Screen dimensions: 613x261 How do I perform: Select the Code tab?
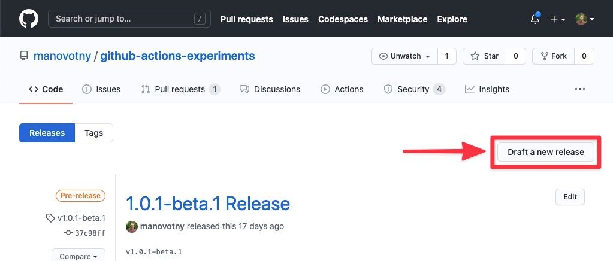click(46, 89)
